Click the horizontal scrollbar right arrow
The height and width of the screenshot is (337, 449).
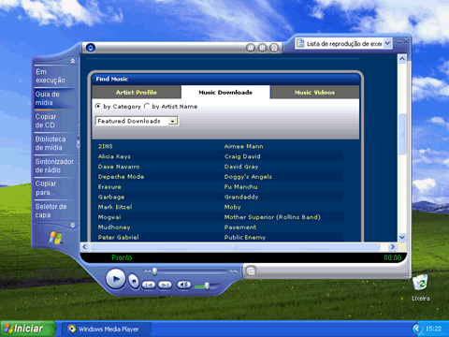pos(392,247)
